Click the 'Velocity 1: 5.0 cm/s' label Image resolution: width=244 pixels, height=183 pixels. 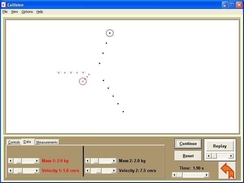[x=60, y=170]
